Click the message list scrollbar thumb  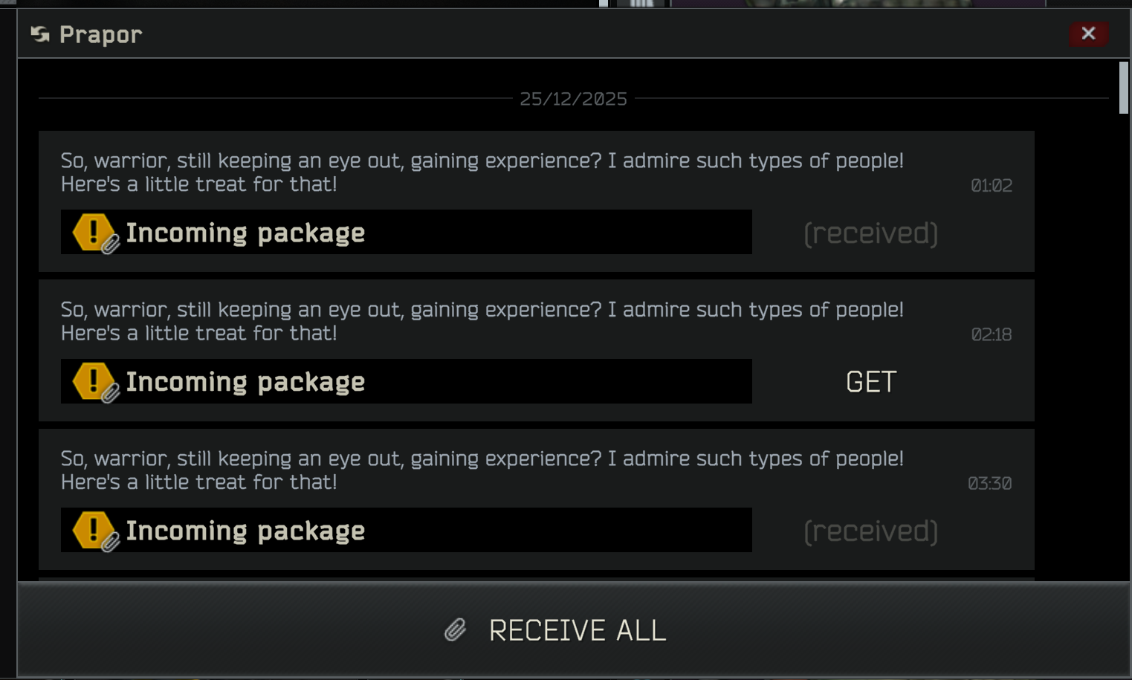pyautogui.click(x=1123, y=88)
